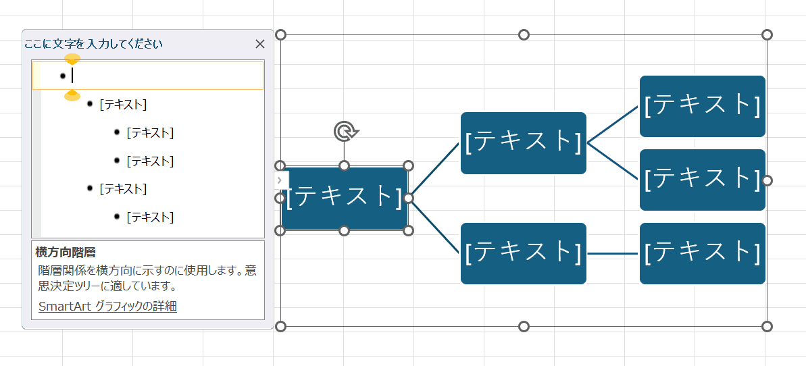Select the bottom-right third-level shape
Screen dimensions: 806x366
point(702,253)
